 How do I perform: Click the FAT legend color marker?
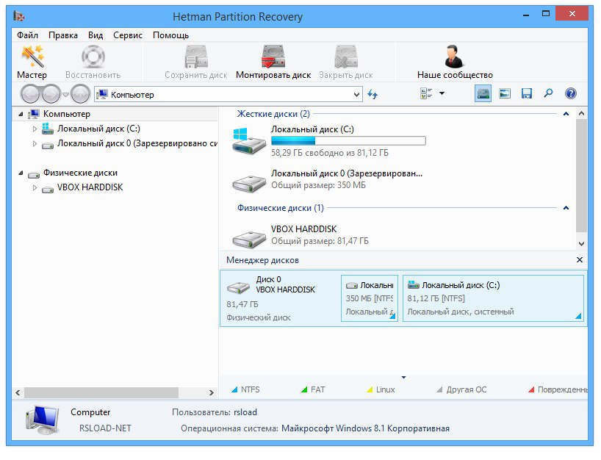pyautogui.click(x=304, y=390)
